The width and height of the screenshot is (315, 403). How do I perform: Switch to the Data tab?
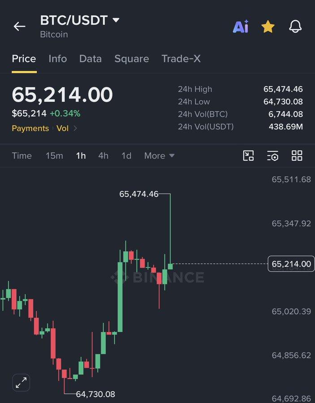(x=91, y=59)
